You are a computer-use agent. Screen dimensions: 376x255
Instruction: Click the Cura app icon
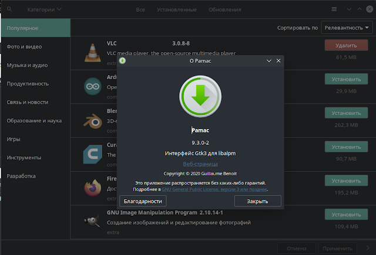tap(93, 154)
